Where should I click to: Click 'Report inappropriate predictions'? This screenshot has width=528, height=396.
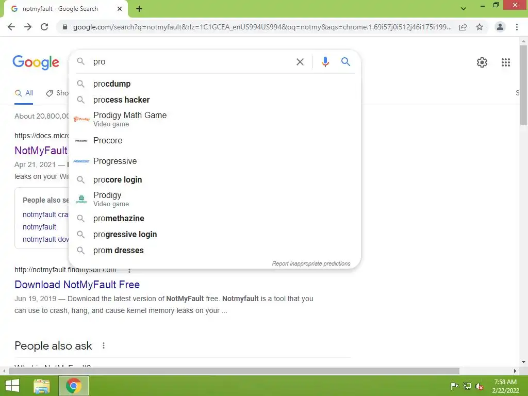311,263
